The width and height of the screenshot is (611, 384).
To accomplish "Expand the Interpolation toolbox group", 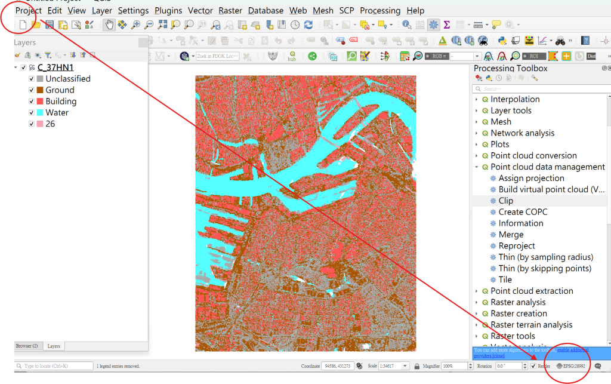I will [477, 99].
